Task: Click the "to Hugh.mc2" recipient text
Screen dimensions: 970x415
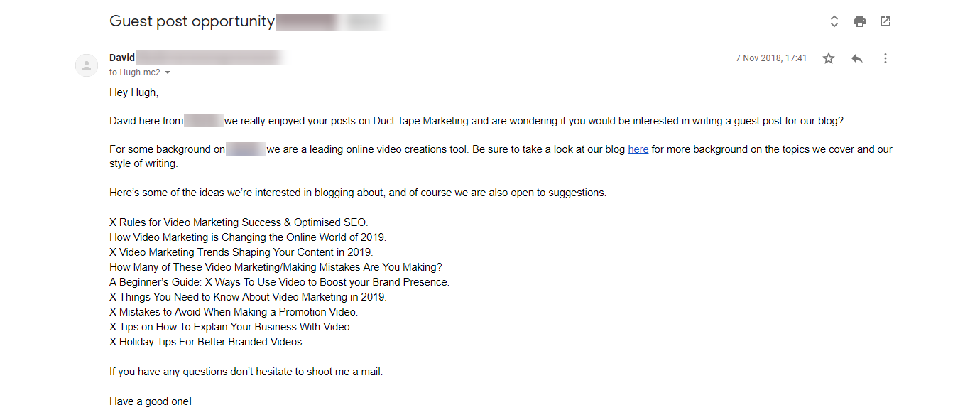Action: coord(135,72)
